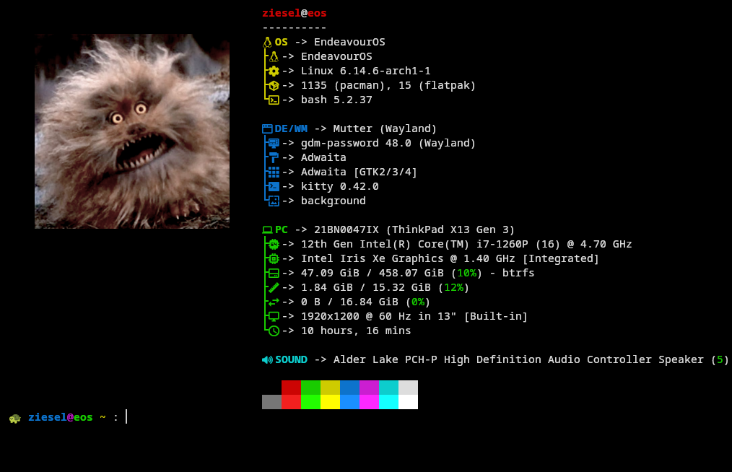Click the blue DE/WM heading label
732x472 pixels.
tap(291, 129)
